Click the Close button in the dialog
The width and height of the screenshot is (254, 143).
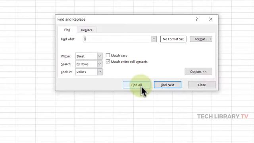coord(202,85)
